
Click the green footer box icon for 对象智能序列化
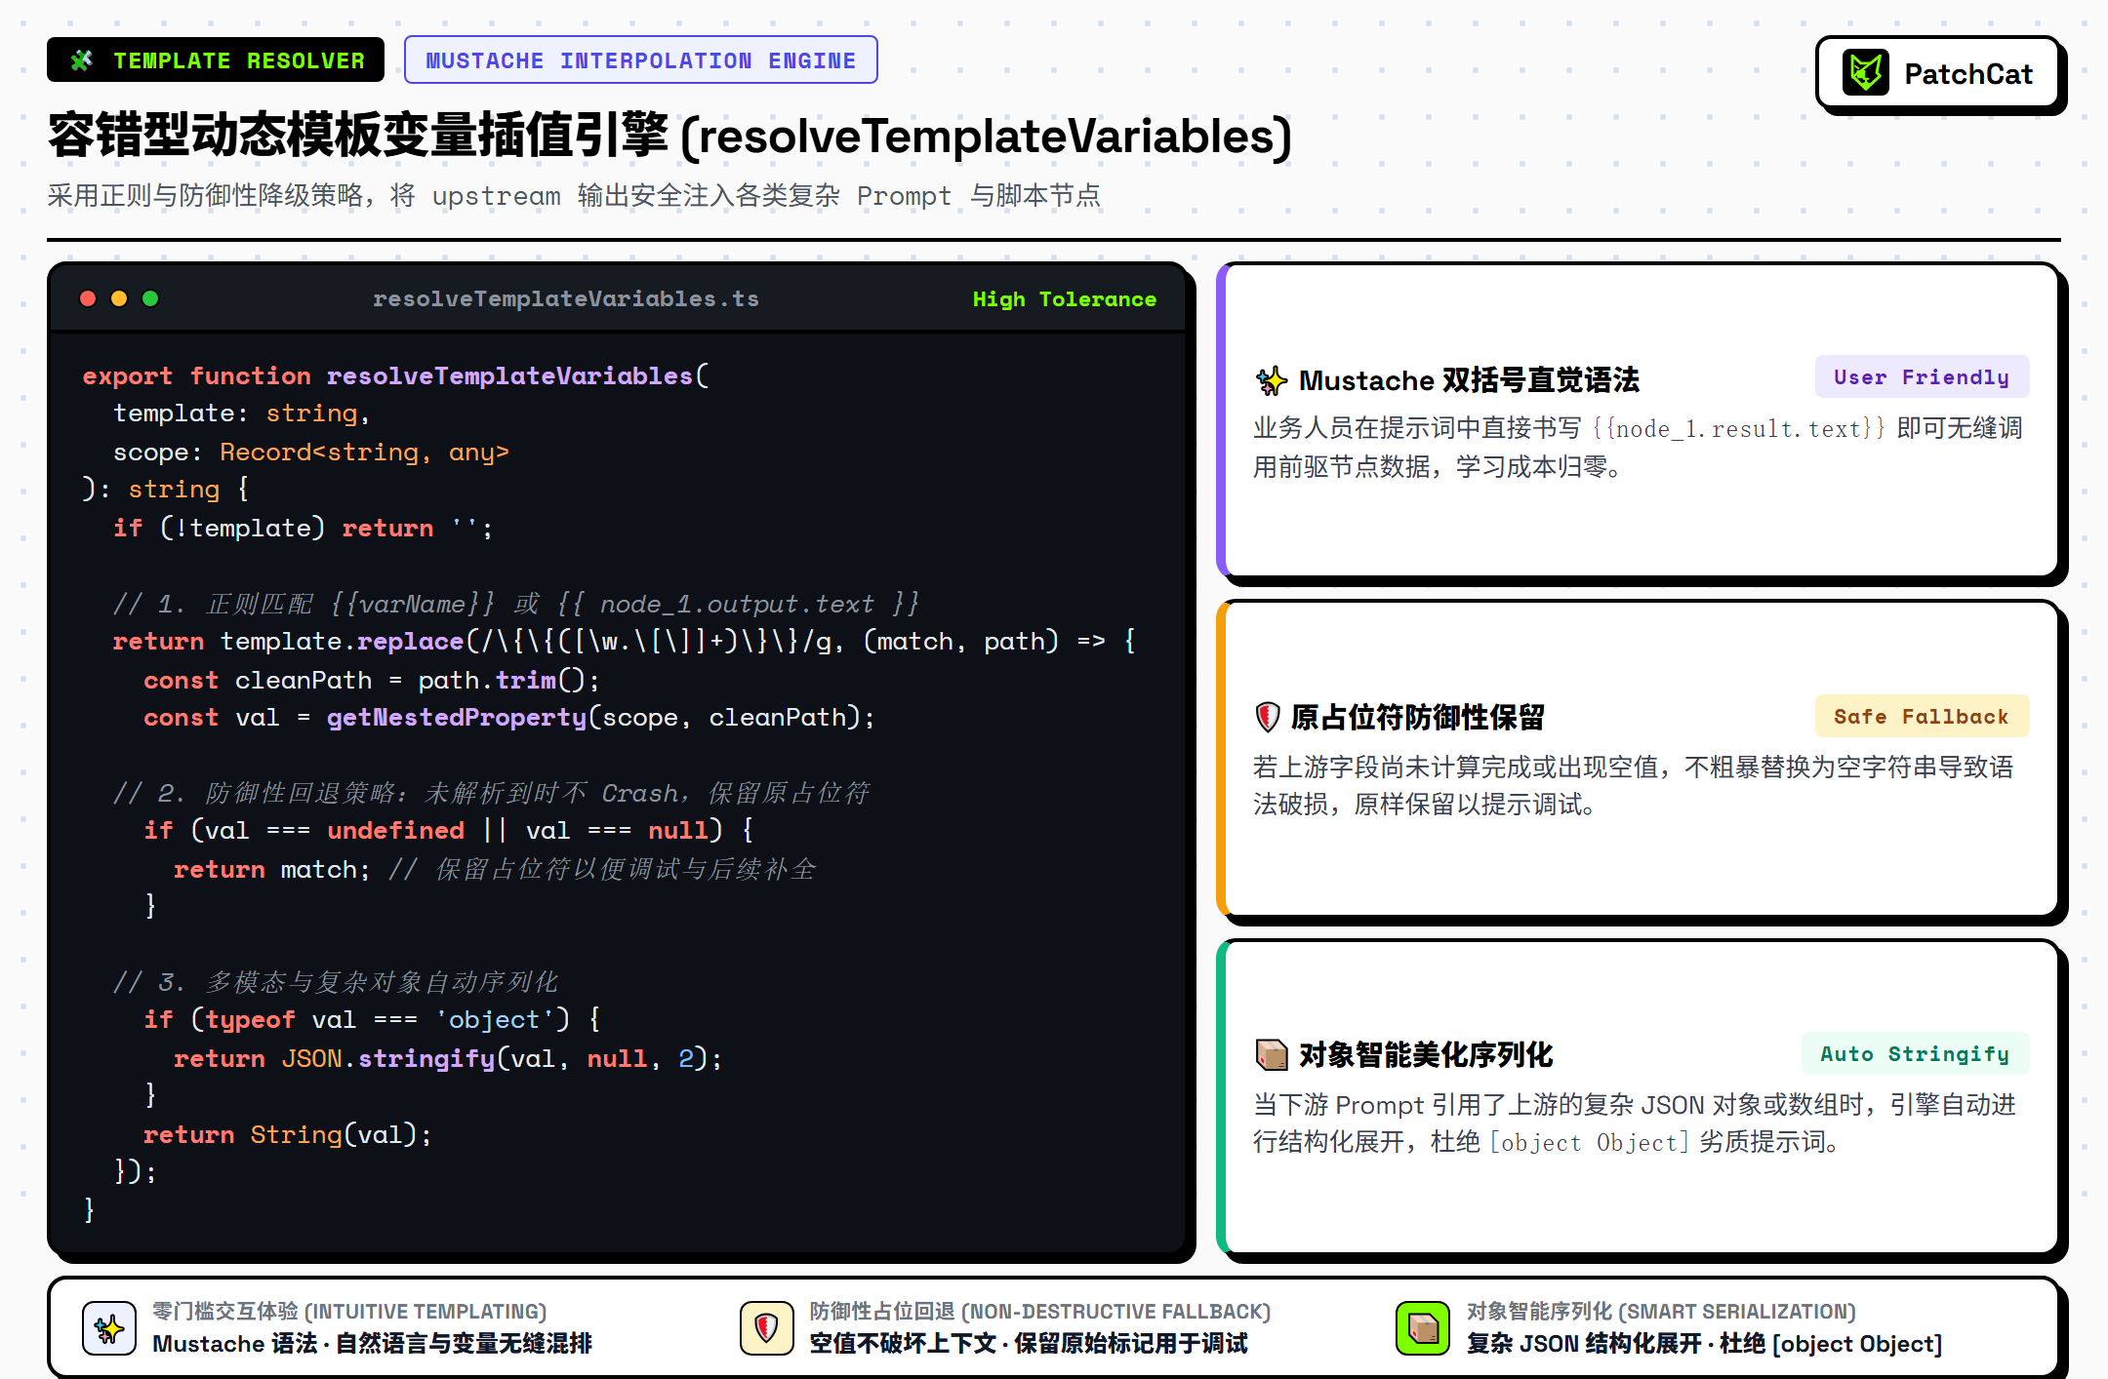coord(1423,1327)
